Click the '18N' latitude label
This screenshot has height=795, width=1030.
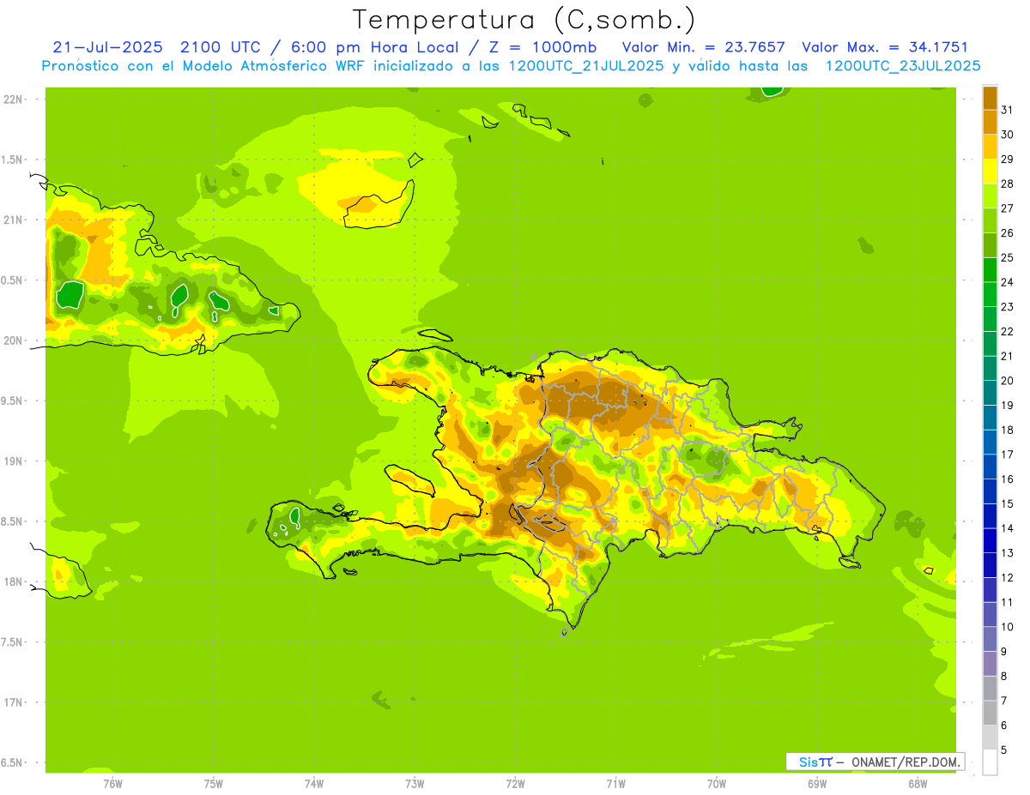click(14, 581)
